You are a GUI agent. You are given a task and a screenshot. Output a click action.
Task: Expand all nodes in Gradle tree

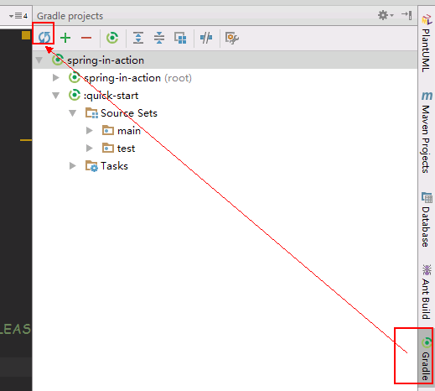click(138, 38)
